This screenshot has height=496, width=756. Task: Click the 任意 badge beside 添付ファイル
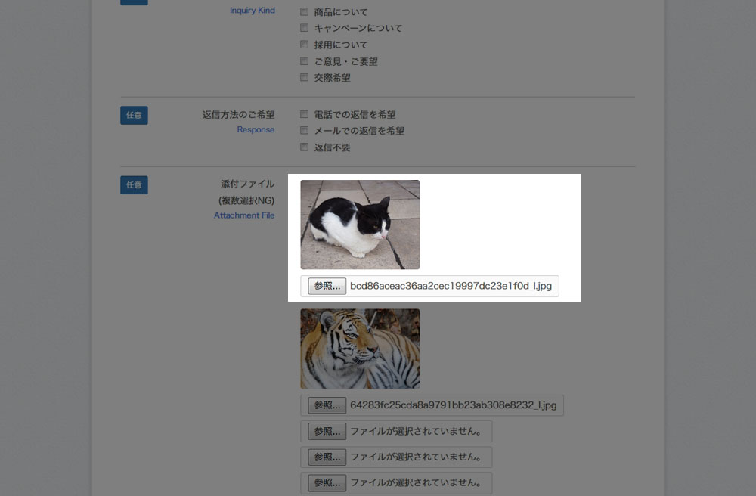134,185
